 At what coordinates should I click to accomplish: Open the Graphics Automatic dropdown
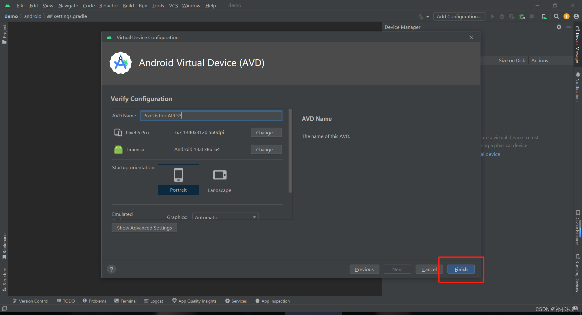(226, 217)
